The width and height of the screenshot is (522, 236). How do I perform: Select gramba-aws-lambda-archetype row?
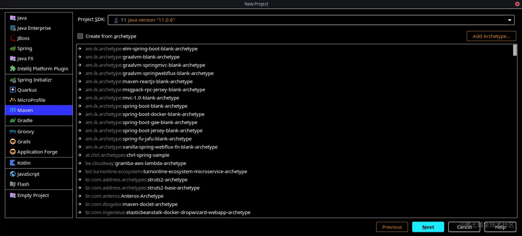tap(294, 163)
